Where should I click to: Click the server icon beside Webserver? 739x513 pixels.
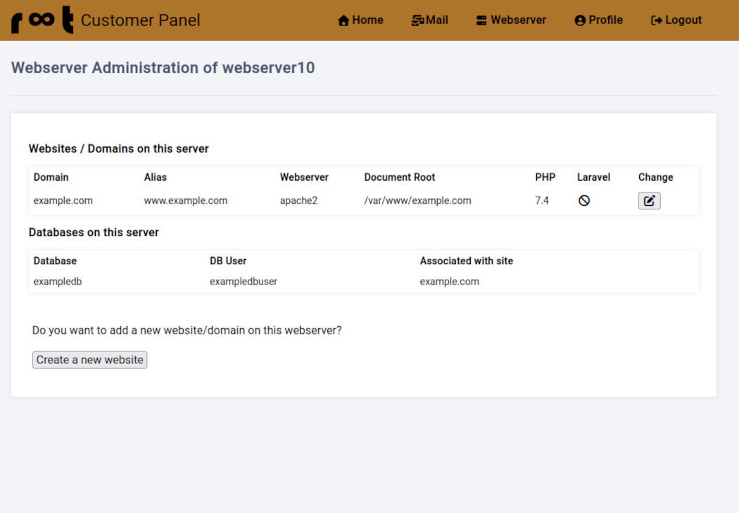(x=481, y=20)
